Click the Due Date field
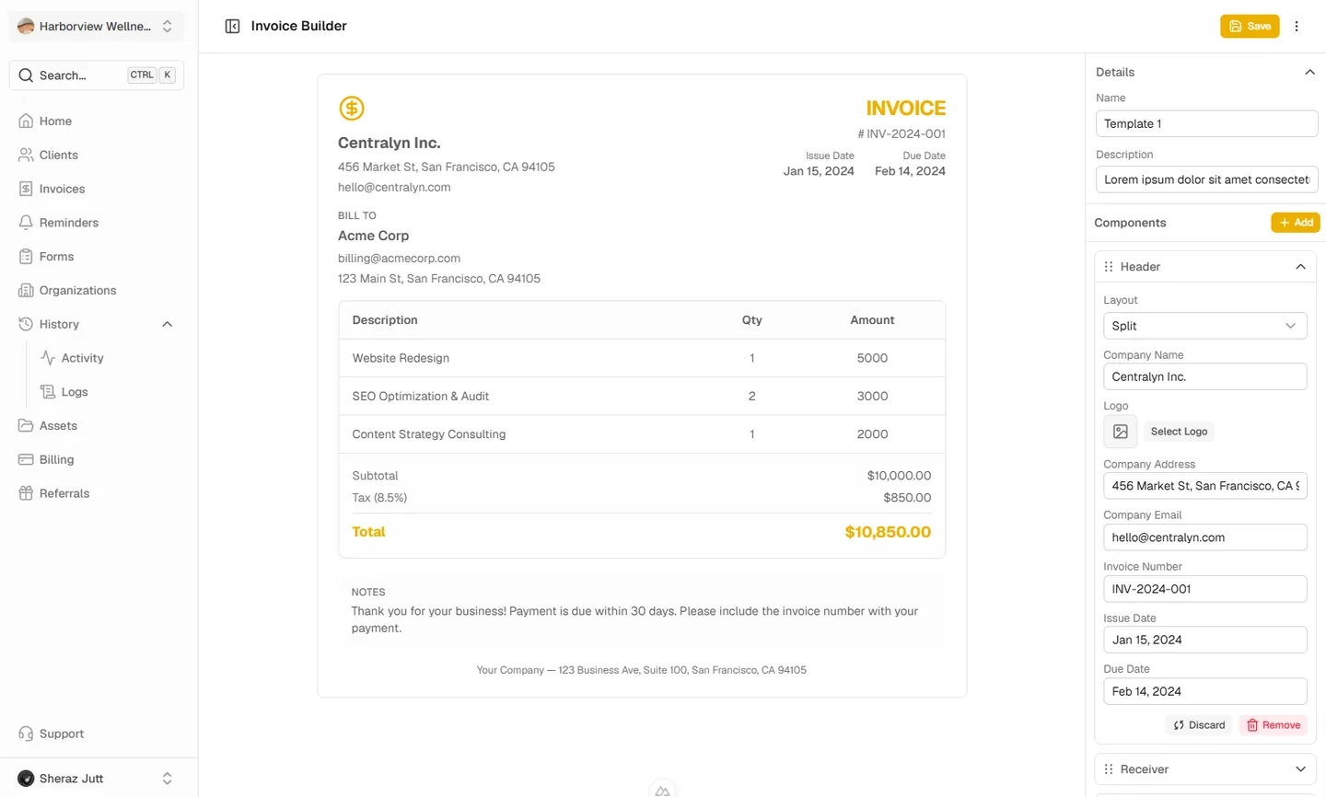This screenshot has height=797, width=1326. [x=1205, y=691]
